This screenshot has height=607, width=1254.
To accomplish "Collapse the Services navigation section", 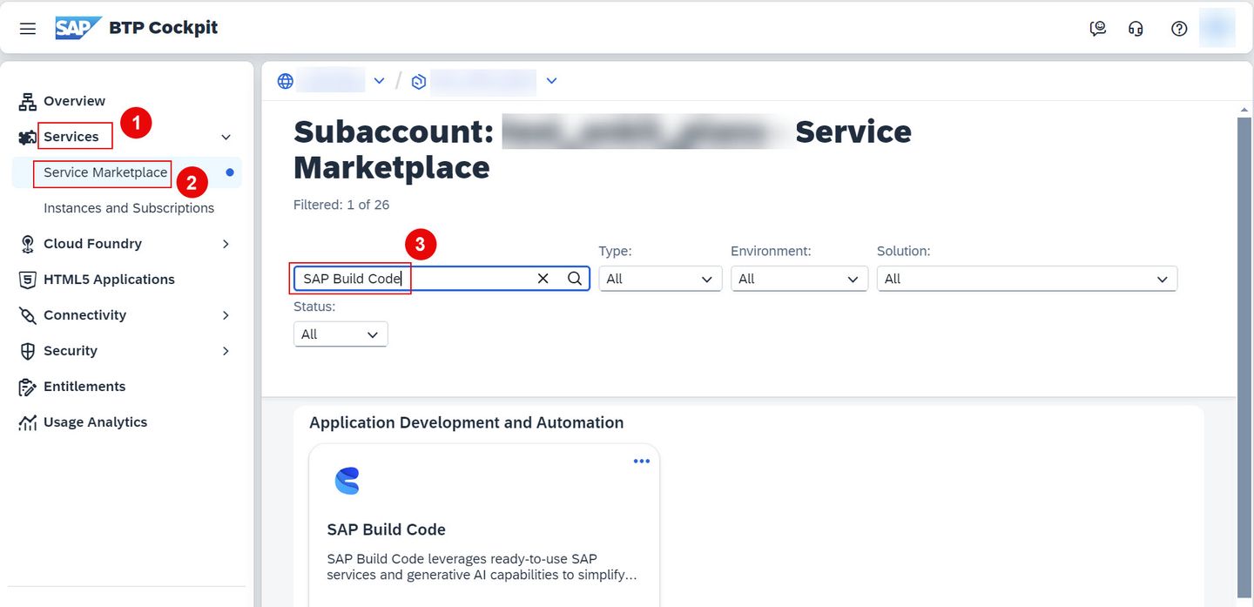I will (226, 138).
